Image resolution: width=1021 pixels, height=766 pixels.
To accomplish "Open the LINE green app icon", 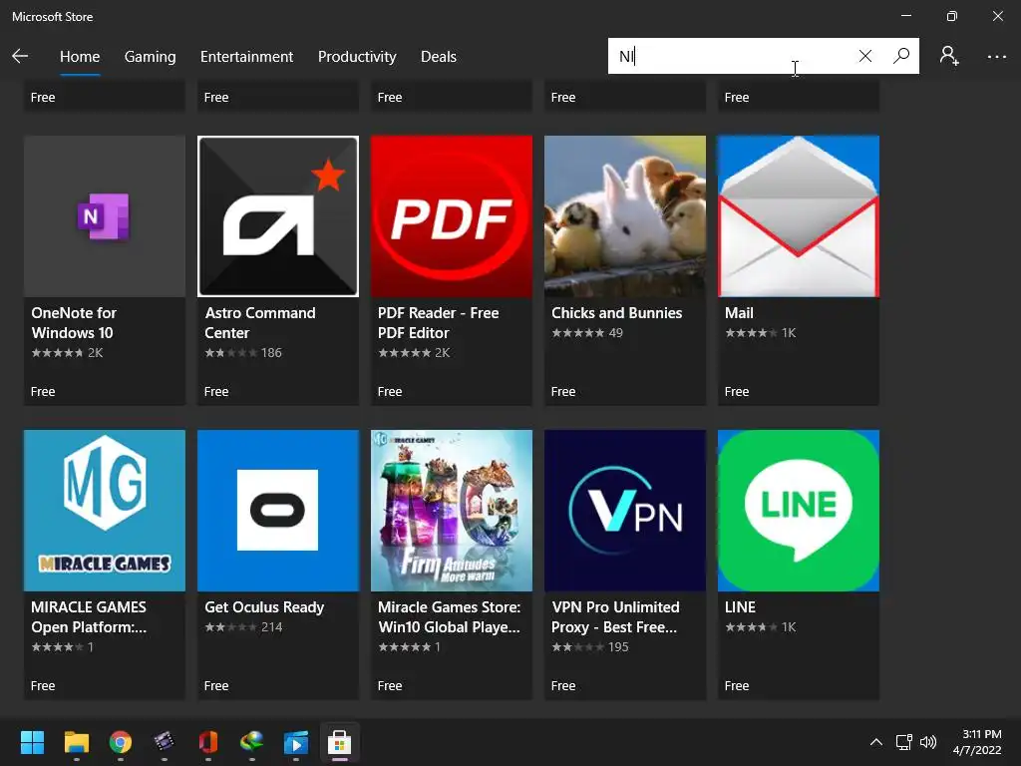I will click(799, 511).
